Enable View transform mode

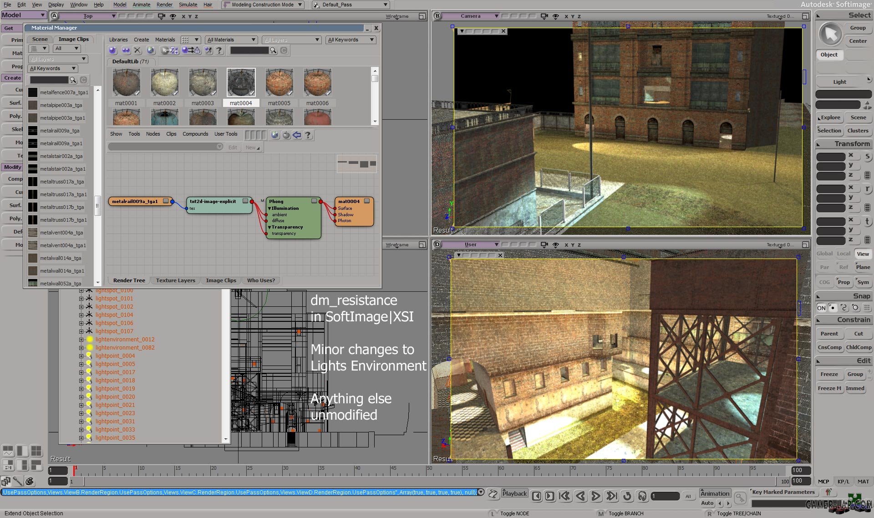(863, 254)
